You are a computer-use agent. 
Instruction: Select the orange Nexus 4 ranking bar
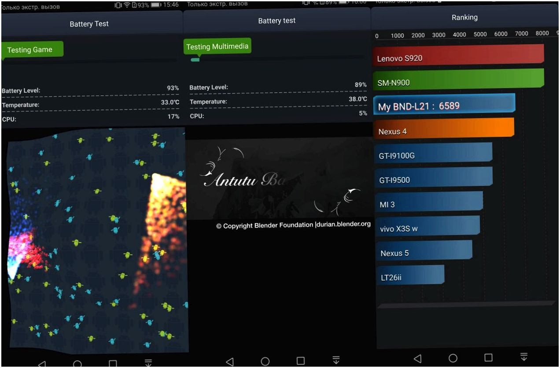pyautogui.click(x=444, y=129)
